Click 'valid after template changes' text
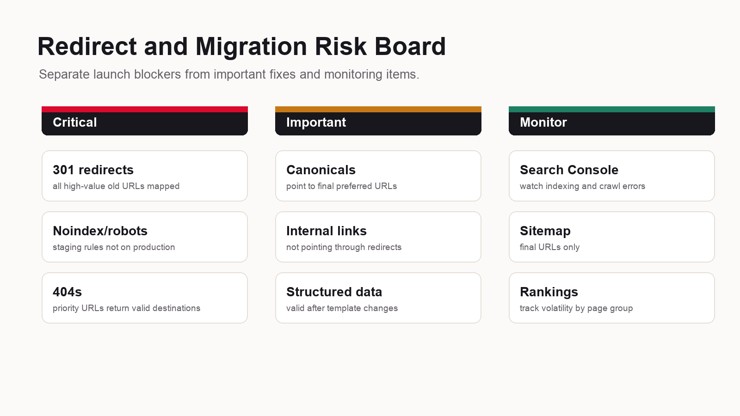The width and height of the screenshot is (740, 416). point(342,308)
